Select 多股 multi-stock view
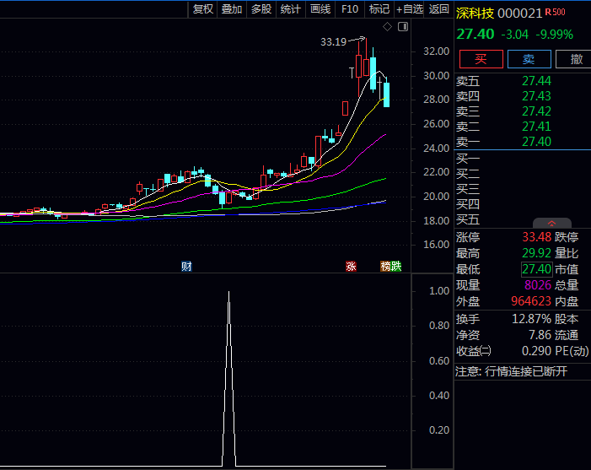Viewport: 591px width, 470px height. click(261, 9)
